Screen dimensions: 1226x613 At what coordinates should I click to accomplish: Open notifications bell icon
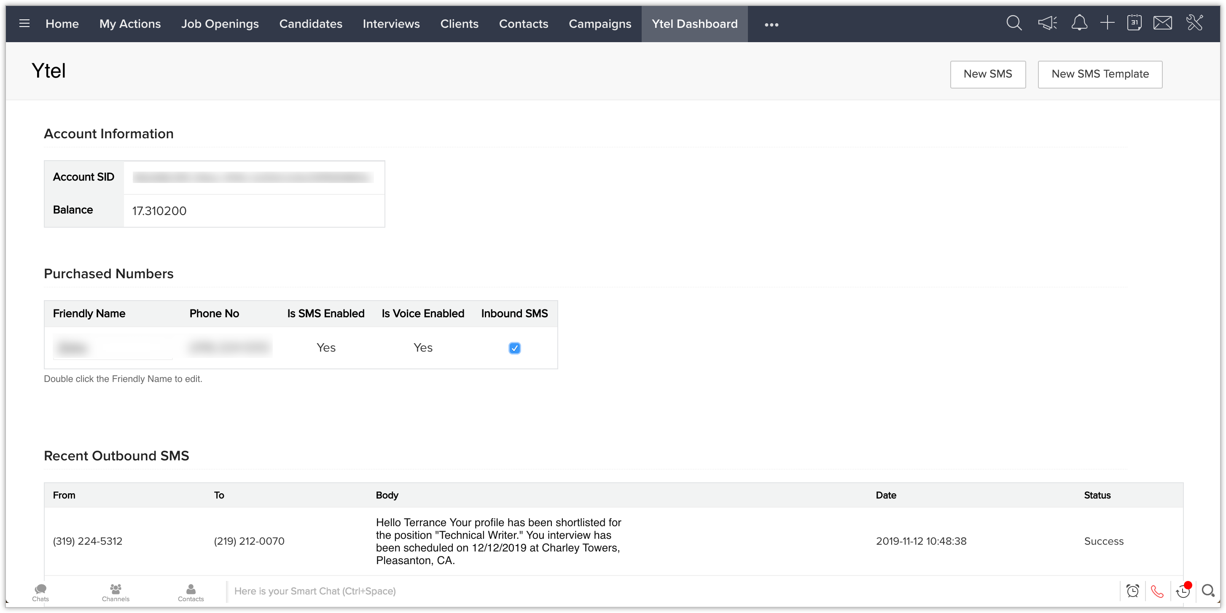(x=1079, y=23)
